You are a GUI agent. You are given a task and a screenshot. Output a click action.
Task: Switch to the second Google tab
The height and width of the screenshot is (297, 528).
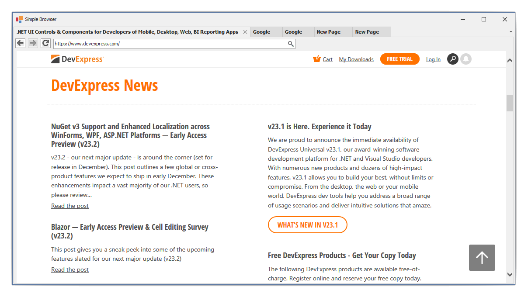click(299, 32)
